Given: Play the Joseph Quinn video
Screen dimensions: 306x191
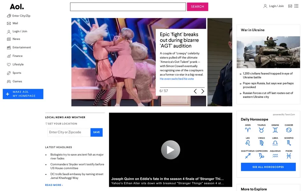Looking at the screenshot, I should coord(171,150).
